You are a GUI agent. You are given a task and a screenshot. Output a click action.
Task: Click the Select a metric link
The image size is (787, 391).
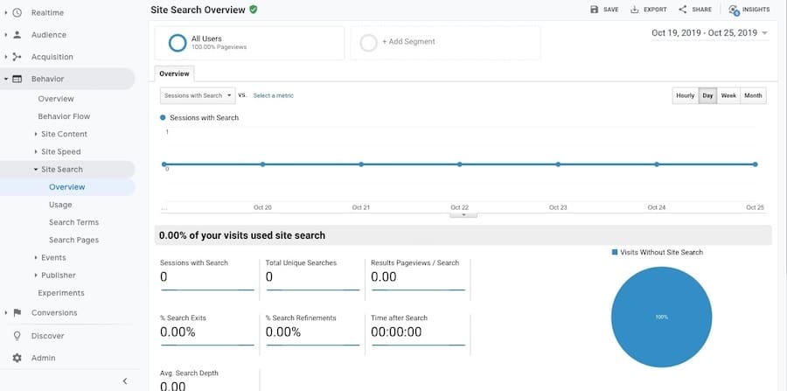(273, 95)
